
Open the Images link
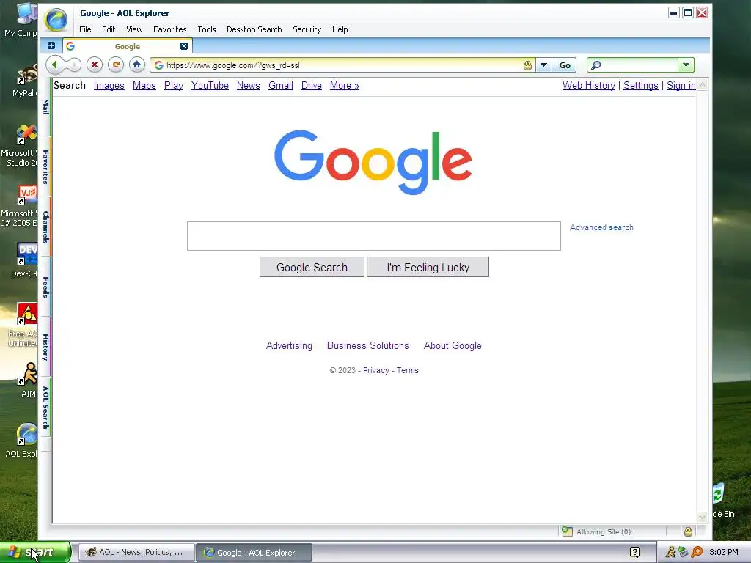click(x=109, y=85)
